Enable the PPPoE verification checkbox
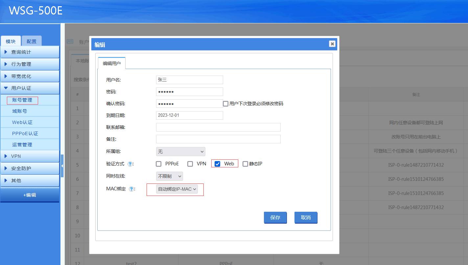The width and height of the screenshot is (468, 265). 159,164
